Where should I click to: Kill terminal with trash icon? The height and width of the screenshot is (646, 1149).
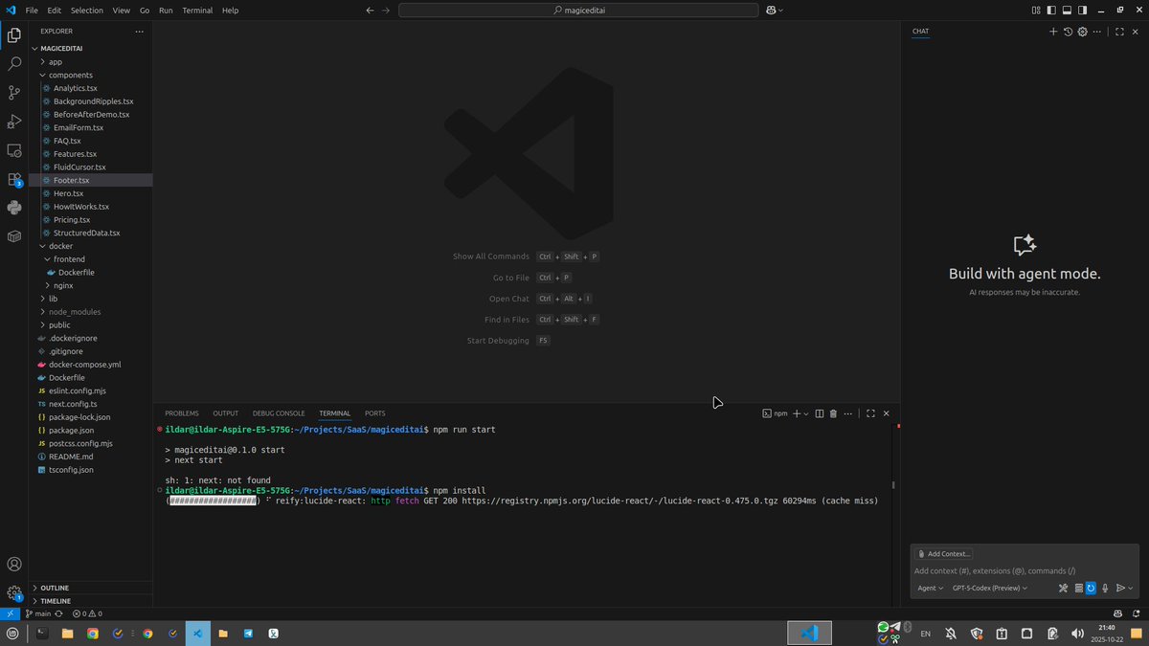click(x=833, y=413)
